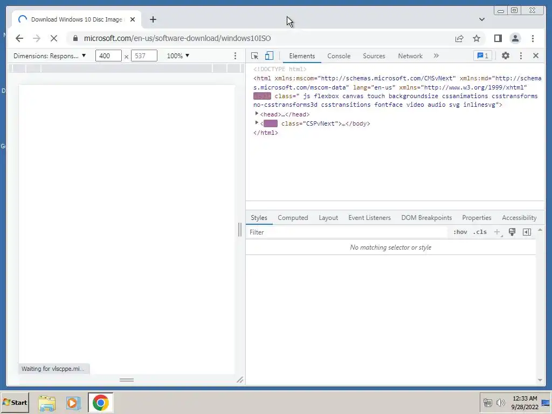
Task: Toggle the rendering emulations paint icon
Action: [512, 232]
